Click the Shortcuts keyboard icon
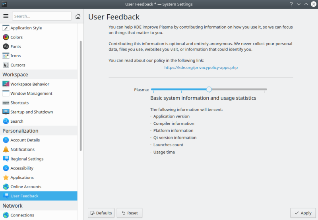 click(x=6, y=103)
